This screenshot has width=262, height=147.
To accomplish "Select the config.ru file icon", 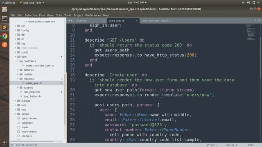I will tap(19, 136).
